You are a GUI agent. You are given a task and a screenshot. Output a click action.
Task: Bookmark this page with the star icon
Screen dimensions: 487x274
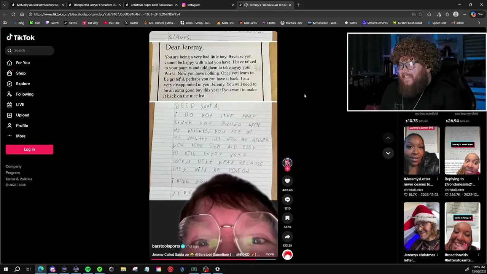tap(420, 14)
